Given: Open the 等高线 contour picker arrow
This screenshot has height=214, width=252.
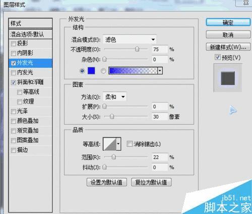Looking at the screenshot, I should pos(118,144).
